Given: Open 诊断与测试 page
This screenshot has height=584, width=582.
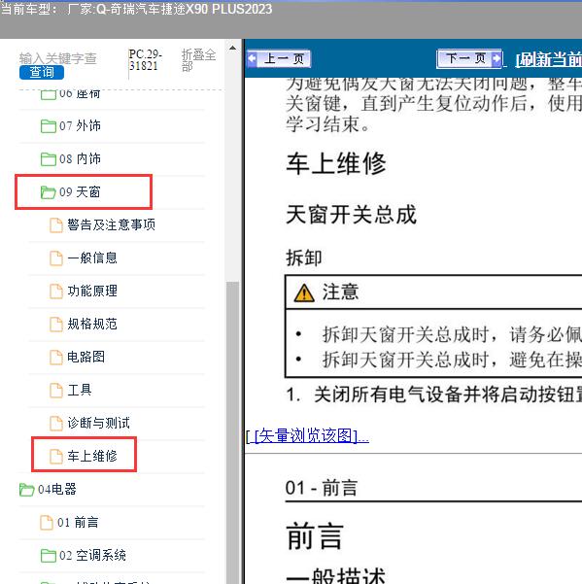Looking at the screenshot, I should (x=99, y=423).
